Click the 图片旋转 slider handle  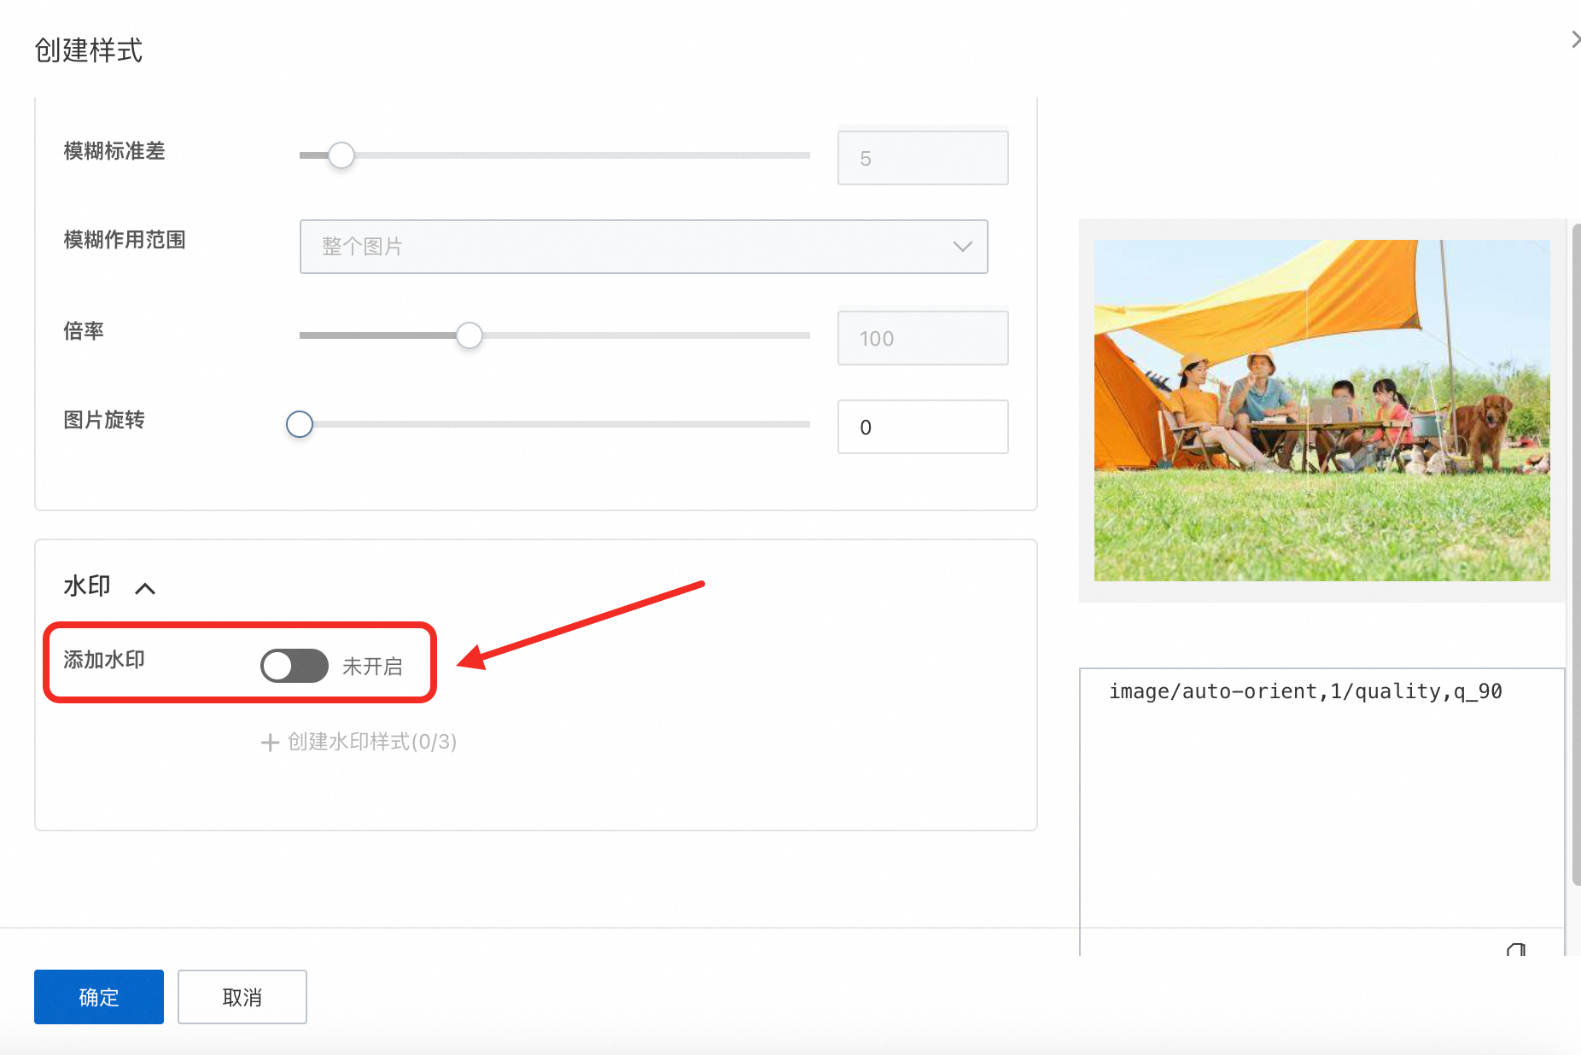300,424
